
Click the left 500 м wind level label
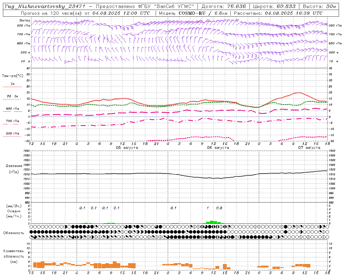point(25,52)
